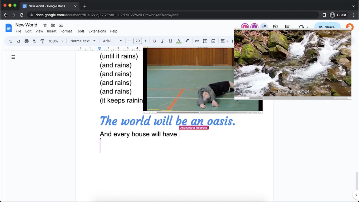Viewport: 359px width, 202px height.
Task: Open the View menu
Action: coord(39,31)
